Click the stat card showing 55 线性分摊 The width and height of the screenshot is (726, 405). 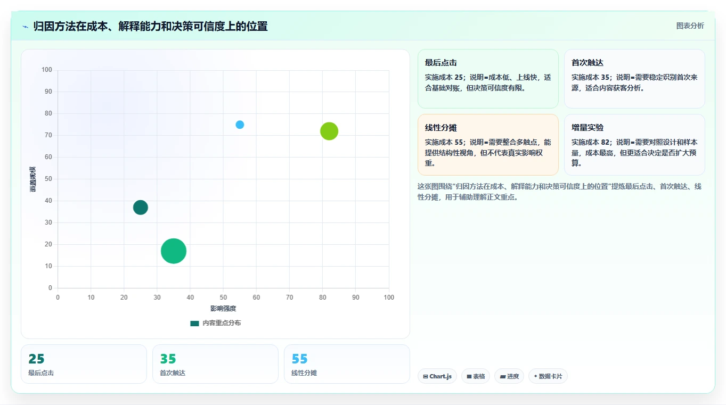coord(347,364)
